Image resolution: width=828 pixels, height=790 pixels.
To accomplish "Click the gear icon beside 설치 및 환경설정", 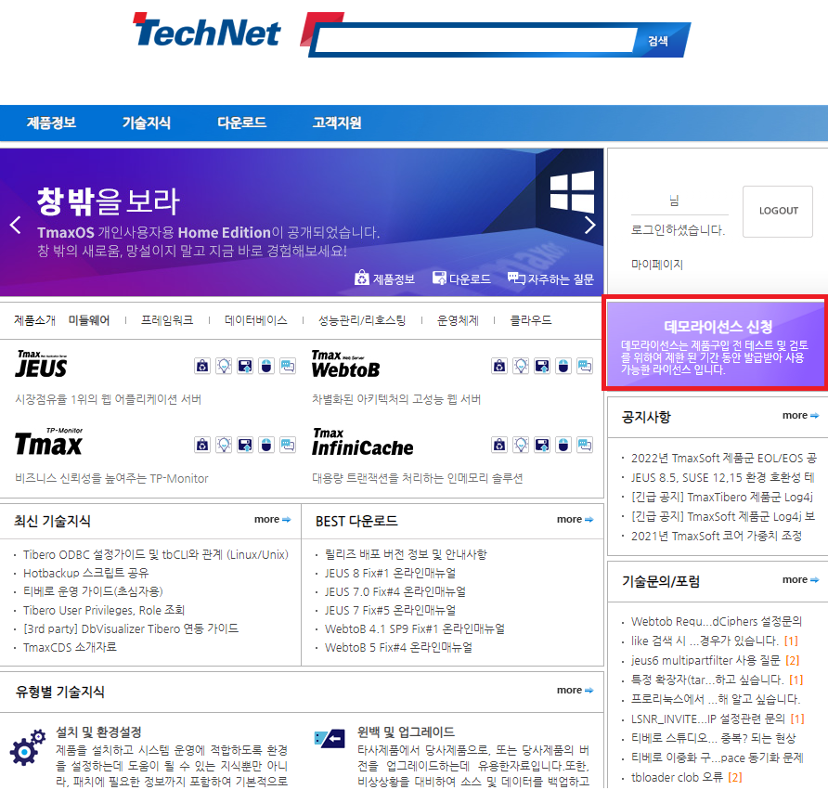I will [28, 747].
